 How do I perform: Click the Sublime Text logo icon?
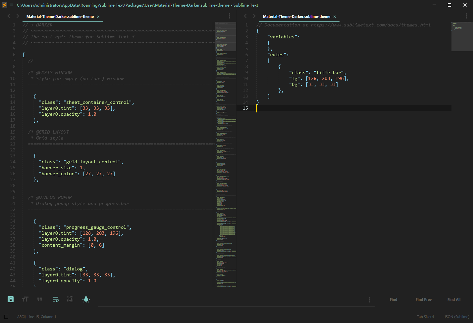[x=5, y=5]
